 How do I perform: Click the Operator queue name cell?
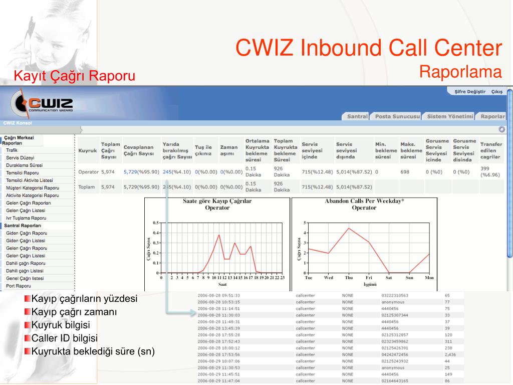[x=88, y=172]
